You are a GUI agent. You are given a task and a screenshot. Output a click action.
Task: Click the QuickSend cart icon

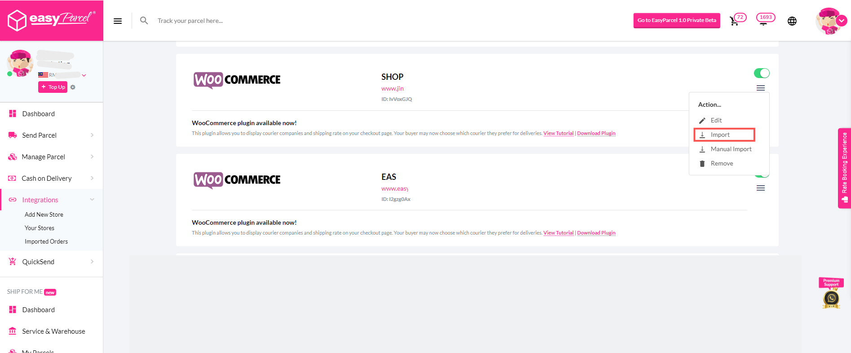(13, 261)
